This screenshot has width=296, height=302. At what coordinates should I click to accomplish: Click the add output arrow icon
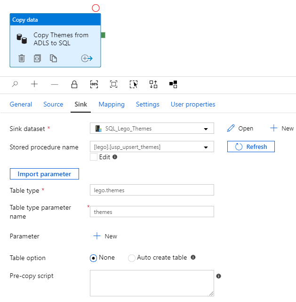(x=87, y=58)
